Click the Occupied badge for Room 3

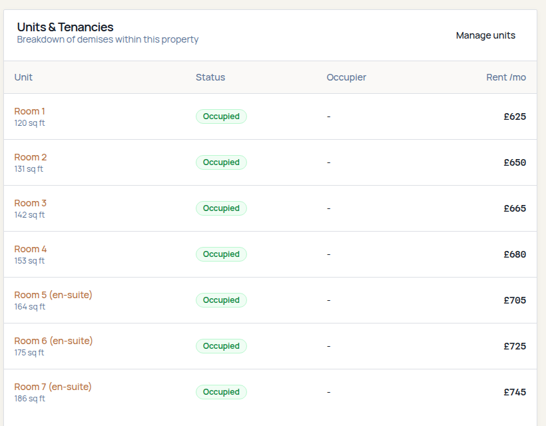(221, 208)
